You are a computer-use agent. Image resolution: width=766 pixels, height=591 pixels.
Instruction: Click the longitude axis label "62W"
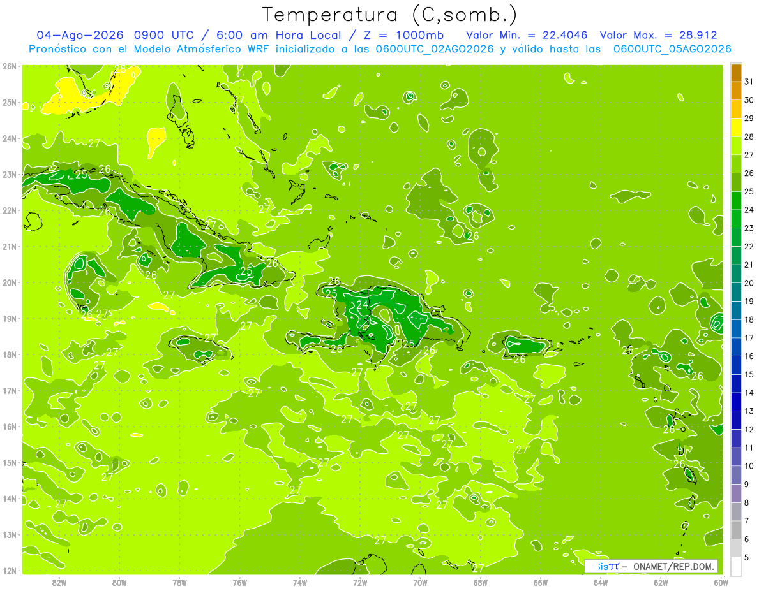coord(661,582)
